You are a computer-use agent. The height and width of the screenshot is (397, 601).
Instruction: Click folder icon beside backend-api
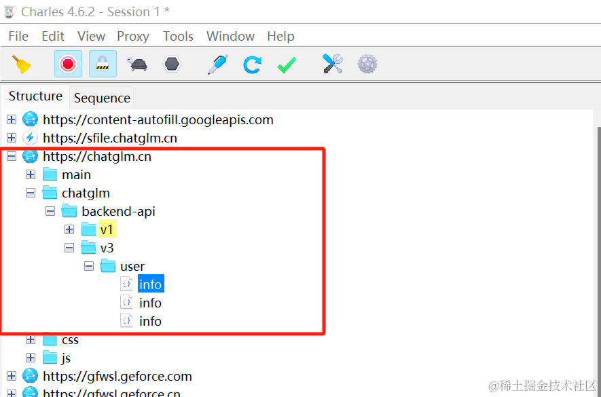(x=69, y=211)
